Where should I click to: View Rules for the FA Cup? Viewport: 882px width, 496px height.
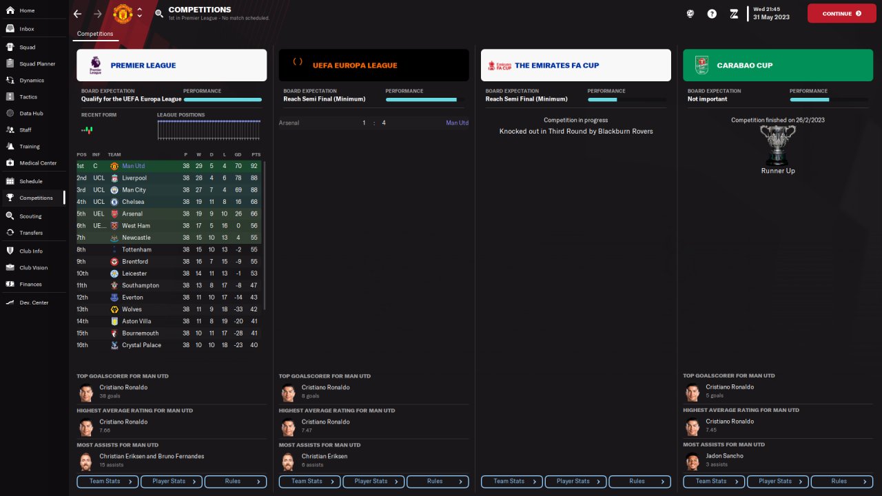[640, 482]
